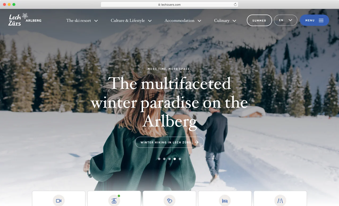This screenshot has width=339, height=206.
Task: Open the road conditions icon card
Action: click(280, 199)
